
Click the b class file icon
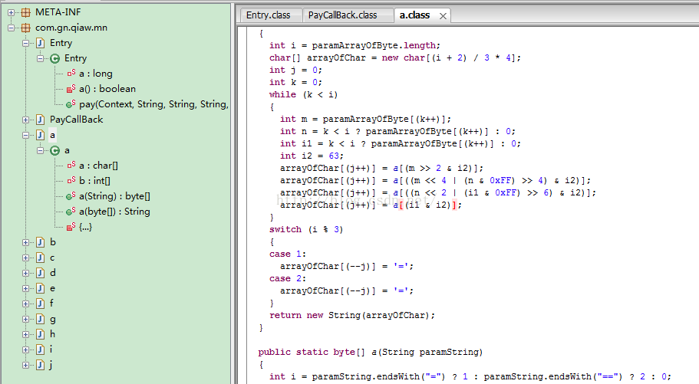click(x=41, y=242)
